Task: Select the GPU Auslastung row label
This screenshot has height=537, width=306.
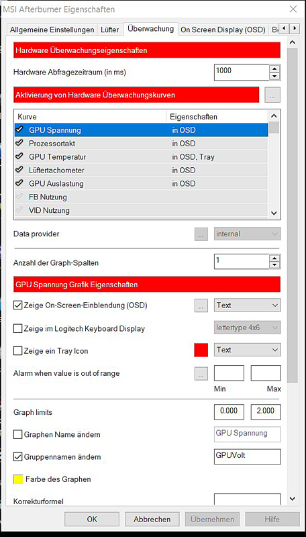Action: point(56,183)
